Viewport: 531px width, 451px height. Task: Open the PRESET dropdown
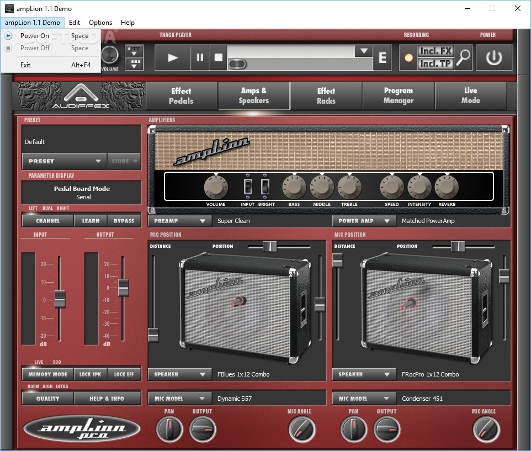coord(65,161)
